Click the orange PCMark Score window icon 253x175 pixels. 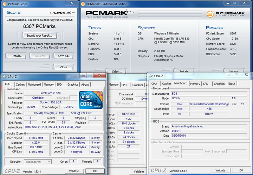5,4
